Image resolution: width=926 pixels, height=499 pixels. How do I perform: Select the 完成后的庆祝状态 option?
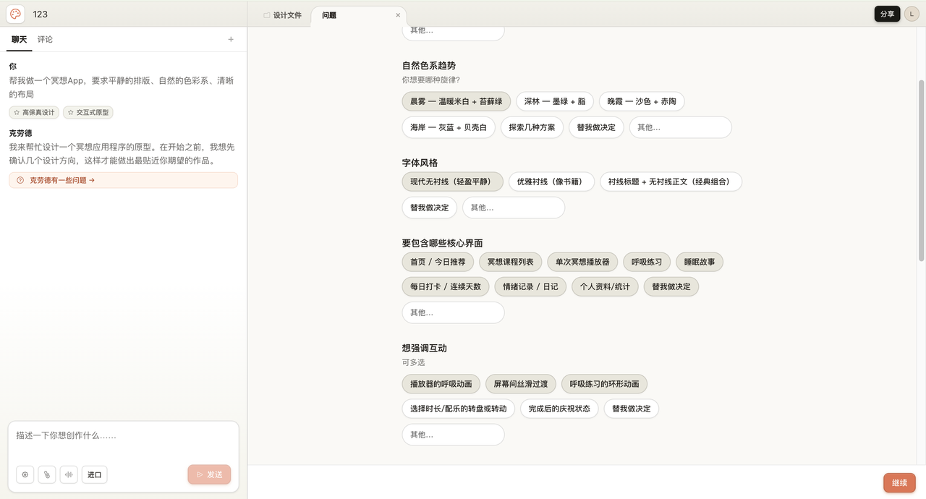(559, 409)
